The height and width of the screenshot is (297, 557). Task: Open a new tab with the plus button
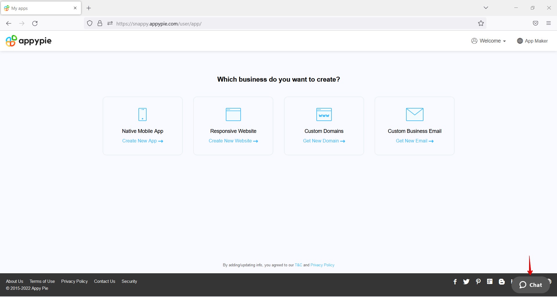pos(89,8)
